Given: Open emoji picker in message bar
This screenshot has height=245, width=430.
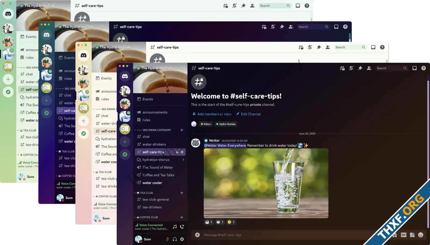Looking at the screenshot, I should pos(421,235).
